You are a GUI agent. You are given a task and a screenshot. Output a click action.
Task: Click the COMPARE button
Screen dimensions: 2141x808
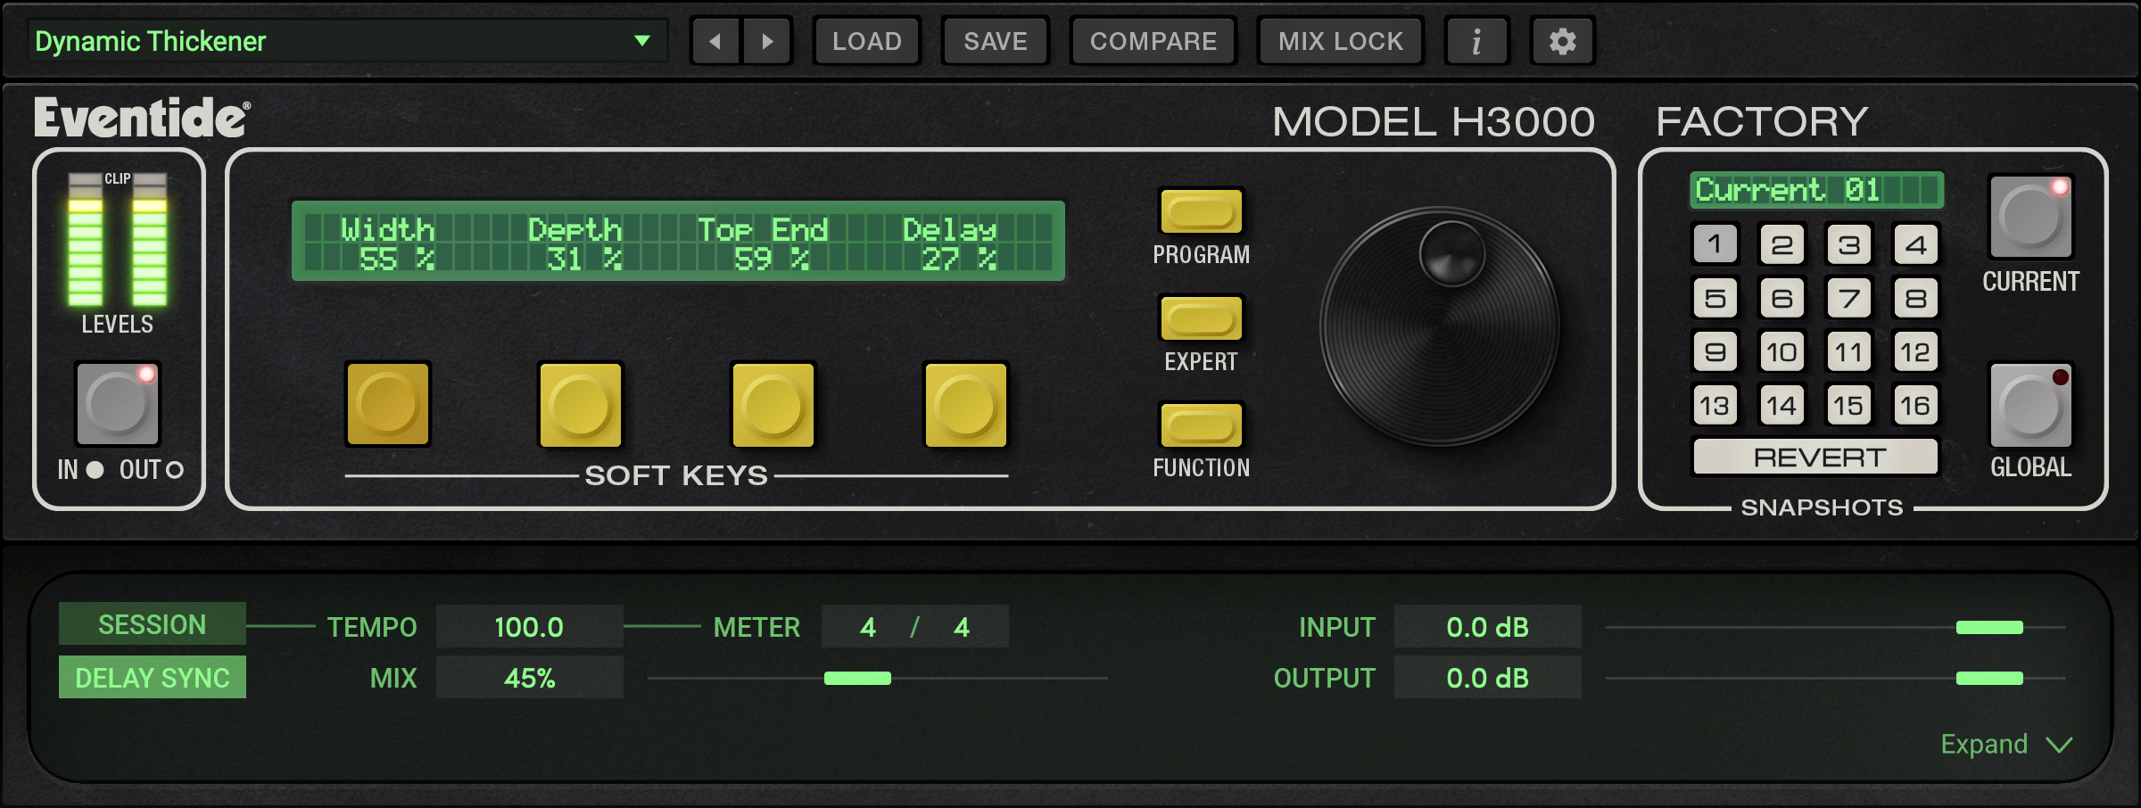(1153, 41)
